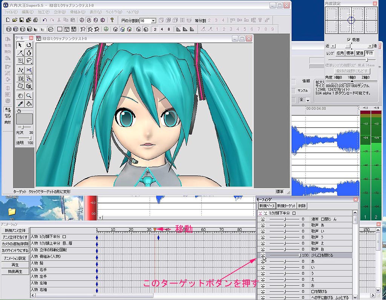Viewport: 386px width, 300px height.
Task: Click the 削除 button in morphing panel
Action: point(302,206)
